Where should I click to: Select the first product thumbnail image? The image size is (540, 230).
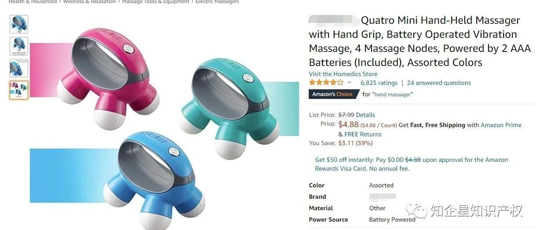(x=19, y=24)
